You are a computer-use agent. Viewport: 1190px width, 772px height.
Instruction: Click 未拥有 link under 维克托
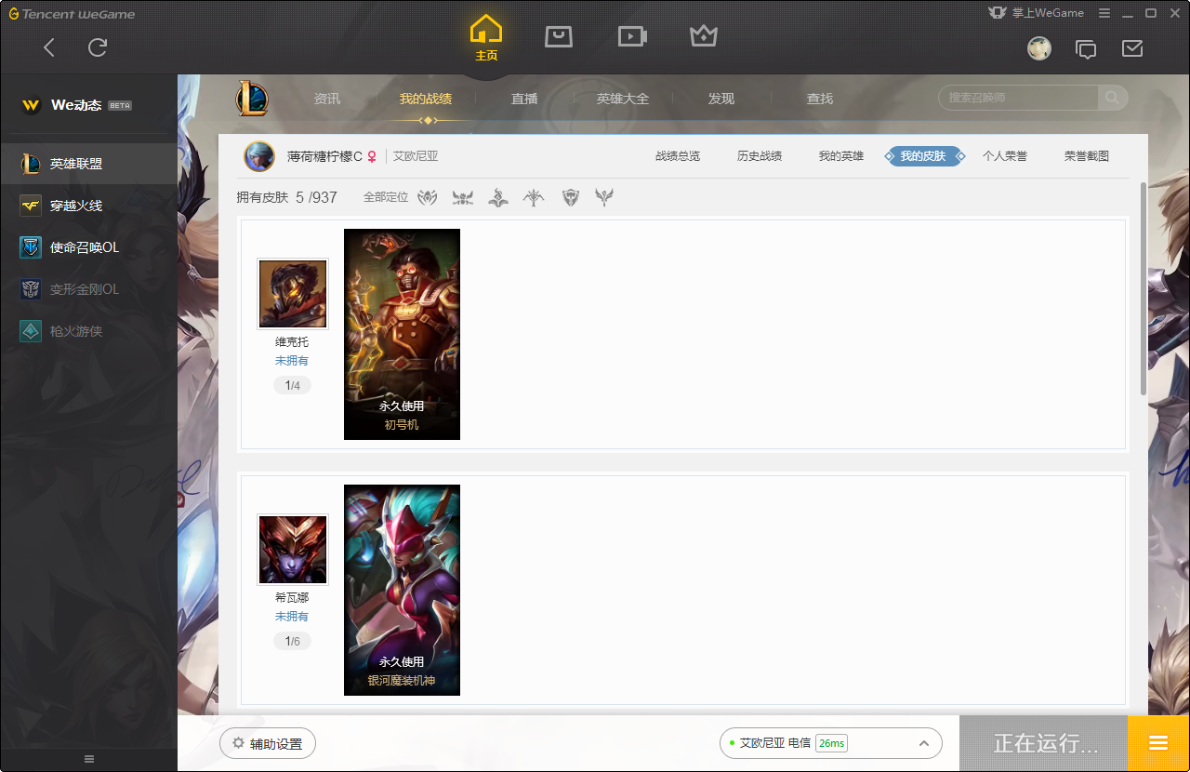coord(292,361)
